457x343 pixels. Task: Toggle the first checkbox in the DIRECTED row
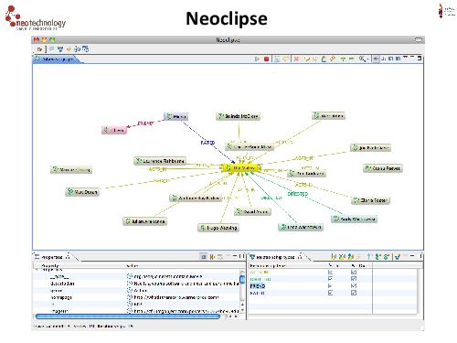tap(330, 279)
